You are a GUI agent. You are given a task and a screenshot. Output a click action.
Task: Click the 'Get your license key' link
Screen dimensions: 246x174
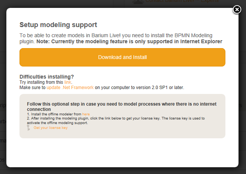51,128
